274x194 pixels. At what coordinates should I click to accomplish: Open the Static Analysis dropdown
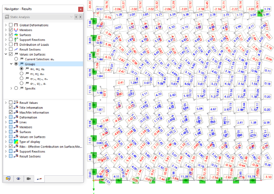click(x=39, y=17)
